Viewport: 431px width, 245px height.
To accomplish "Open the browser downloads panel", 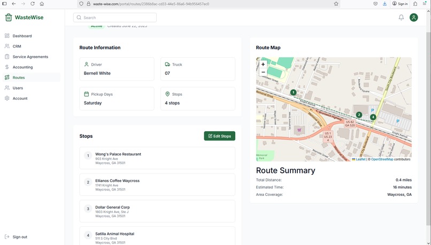I will (384, 4).
